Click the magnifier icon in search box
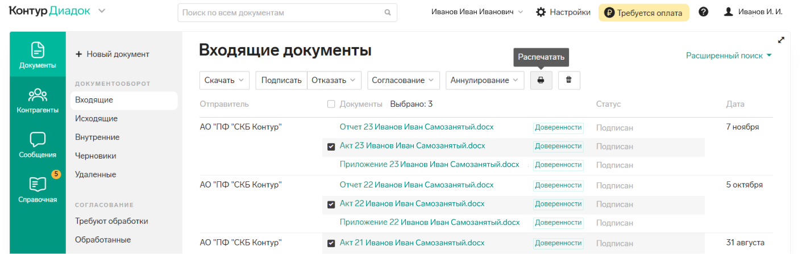 pos(388,13)
